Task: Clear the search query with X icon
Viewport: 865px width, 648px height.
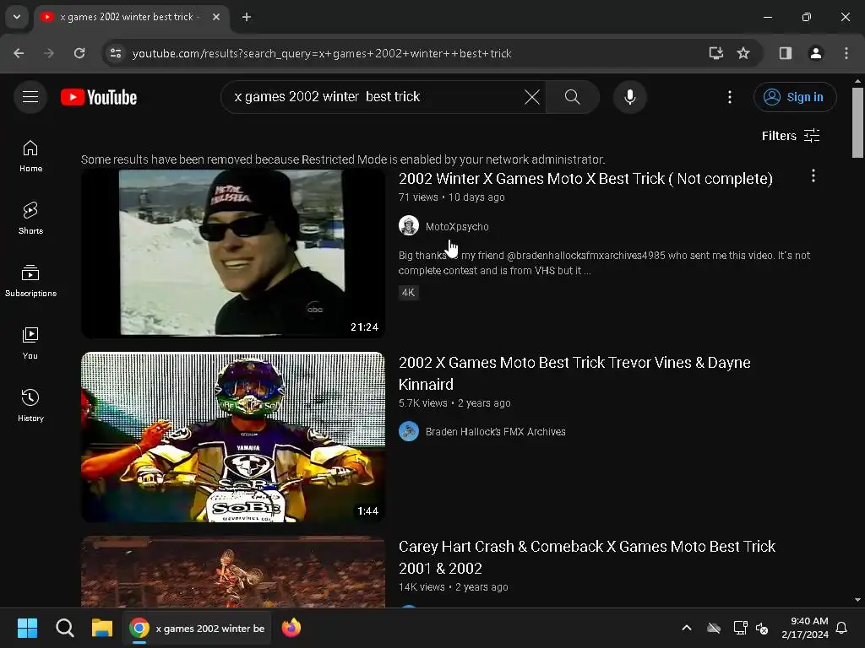Action: pos(532,97)
